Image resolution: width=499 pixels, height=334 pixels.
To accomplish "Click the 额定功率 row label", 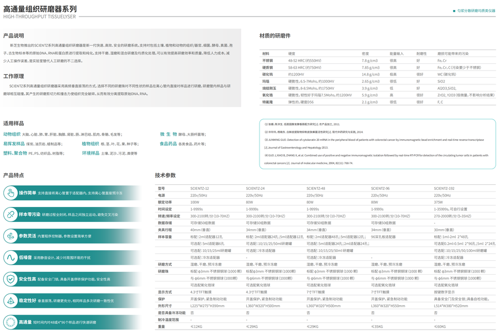I will coord(165,202).
